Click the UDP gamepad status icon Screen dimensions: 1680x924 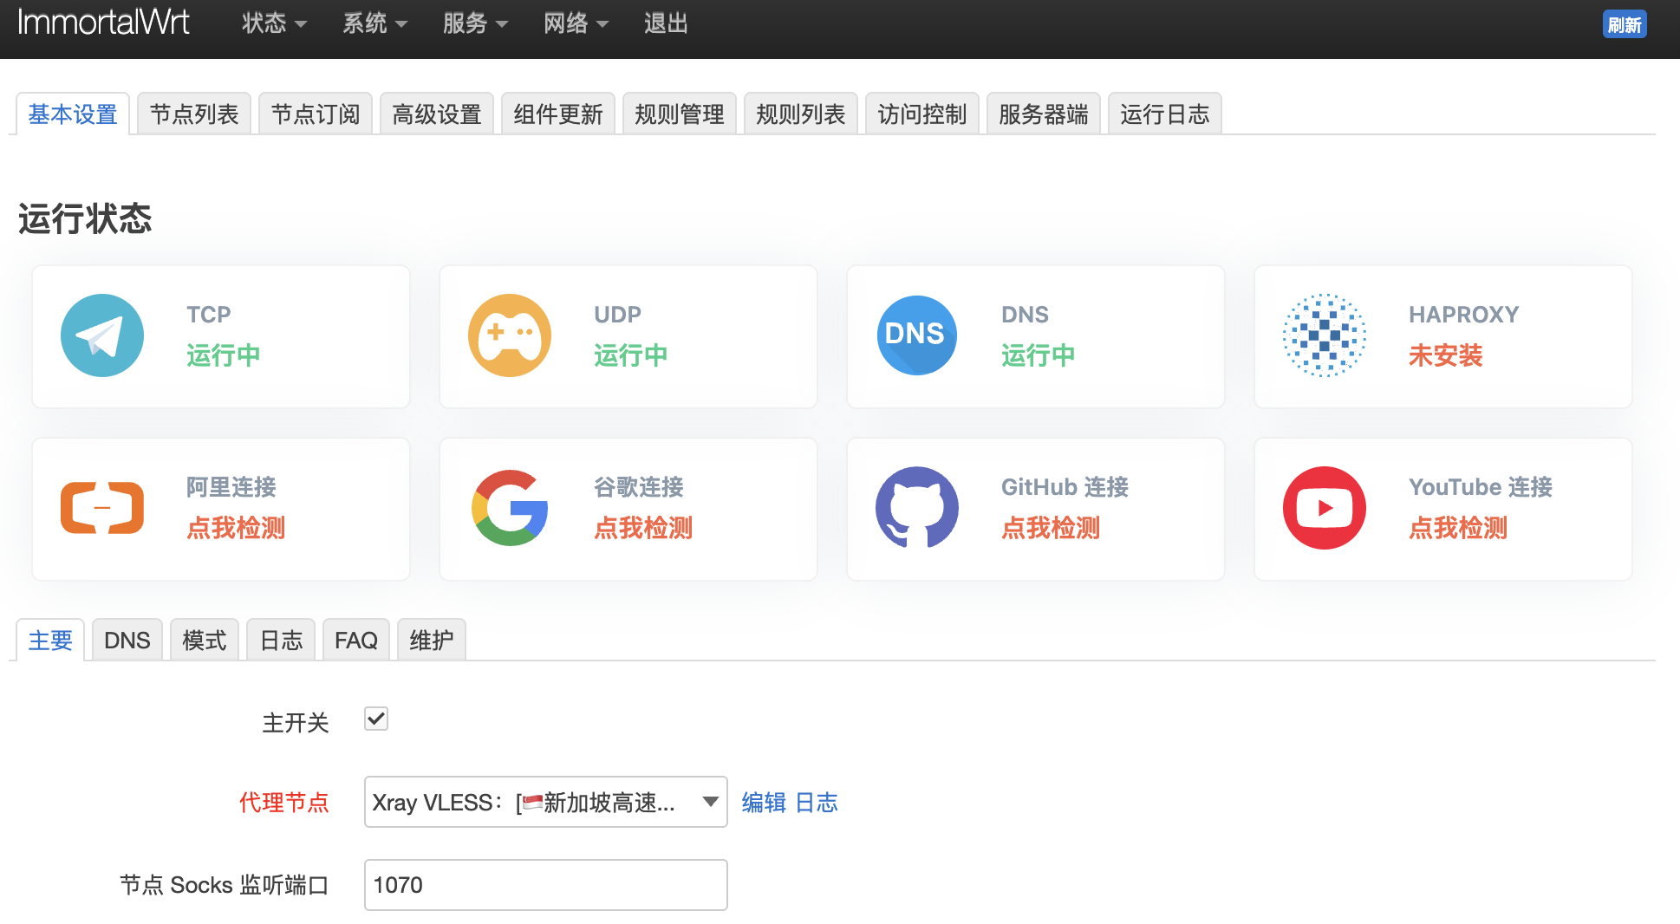tap(510, 335)
